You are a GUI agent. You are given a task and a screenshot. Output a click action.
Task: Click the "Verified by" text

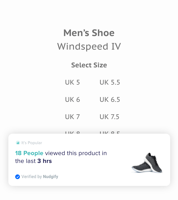tap(32, 177)
